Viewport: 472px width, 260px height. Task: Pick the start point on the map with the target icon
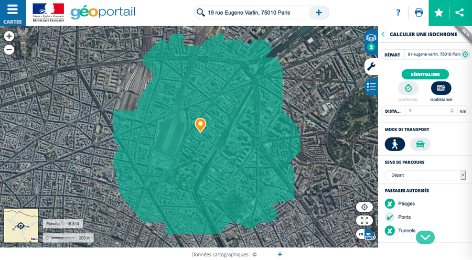point(465,55)
